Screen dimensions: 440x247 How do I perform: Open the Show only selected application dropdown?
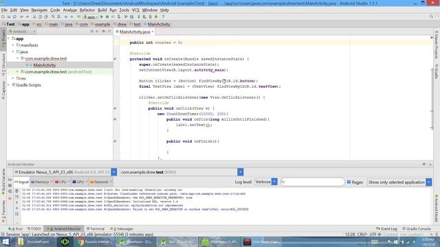coord(429,183)
